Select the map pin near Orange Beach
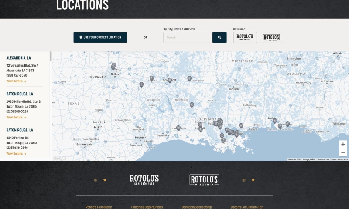Viewport: 349px width, 209px height. (280, 126)
